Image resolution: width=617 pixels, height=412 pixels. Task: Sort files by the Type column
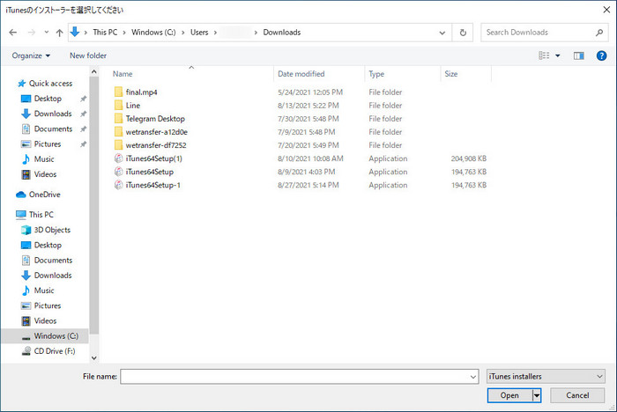376,74
